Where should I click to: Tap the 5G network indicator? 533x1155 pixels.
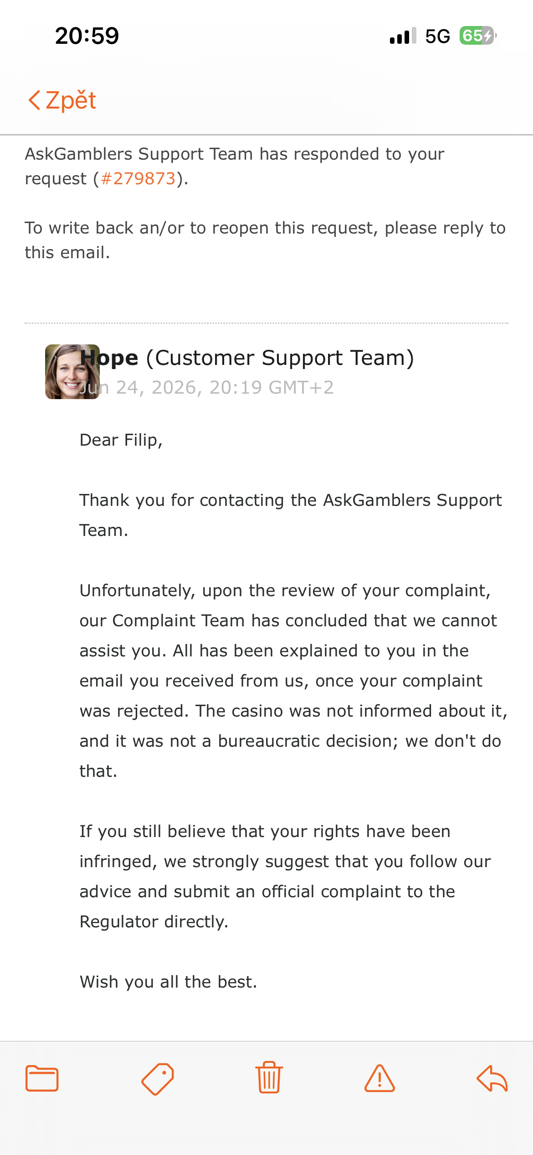(438, 36)
